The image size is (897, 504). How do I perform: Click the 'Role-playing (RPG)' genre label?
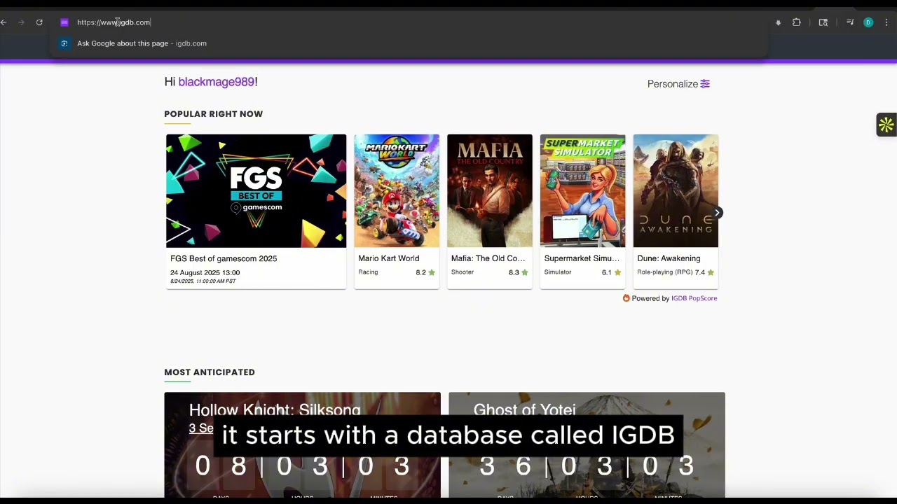pyautogui.click(x=664, y=272)
